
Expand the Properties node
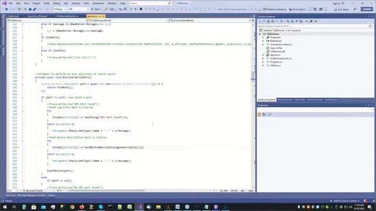[x=263, y=38]
